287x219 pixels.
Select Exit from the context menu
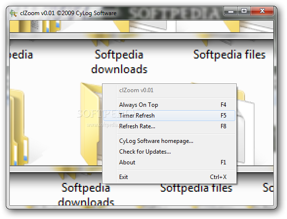[x=169, y=177]
